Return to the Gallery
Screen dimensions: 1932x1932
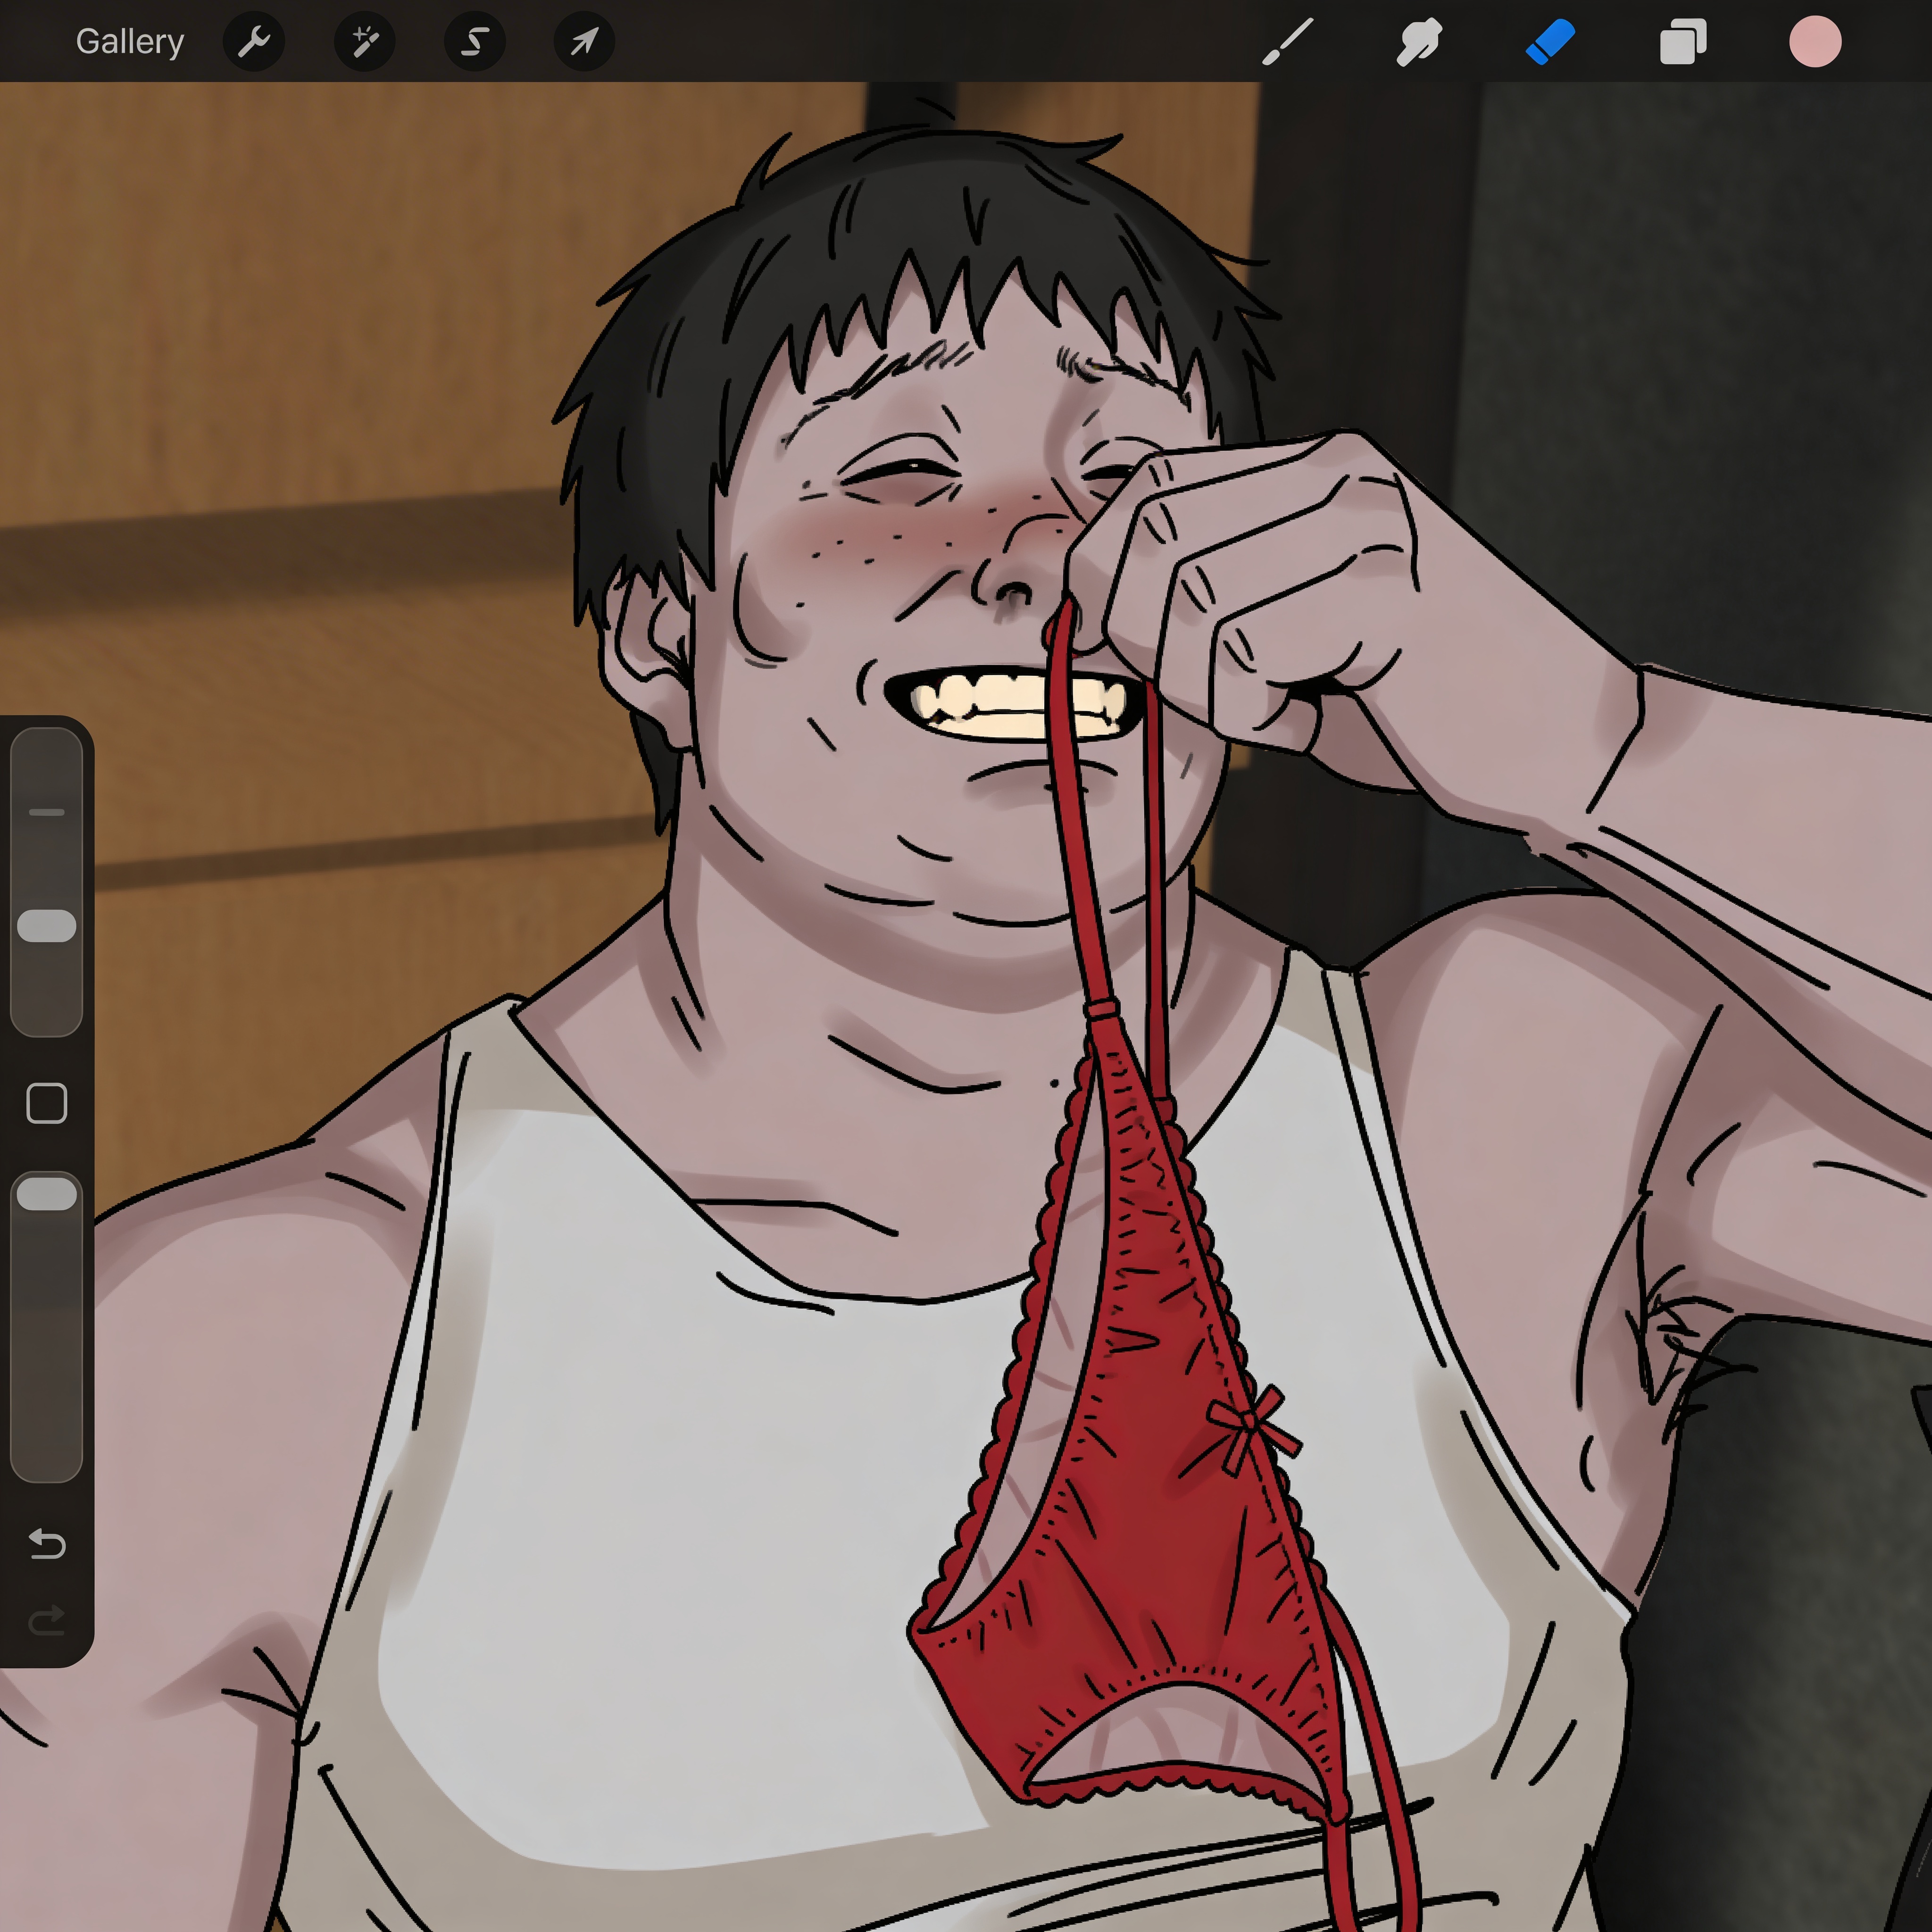click(130, 42)
